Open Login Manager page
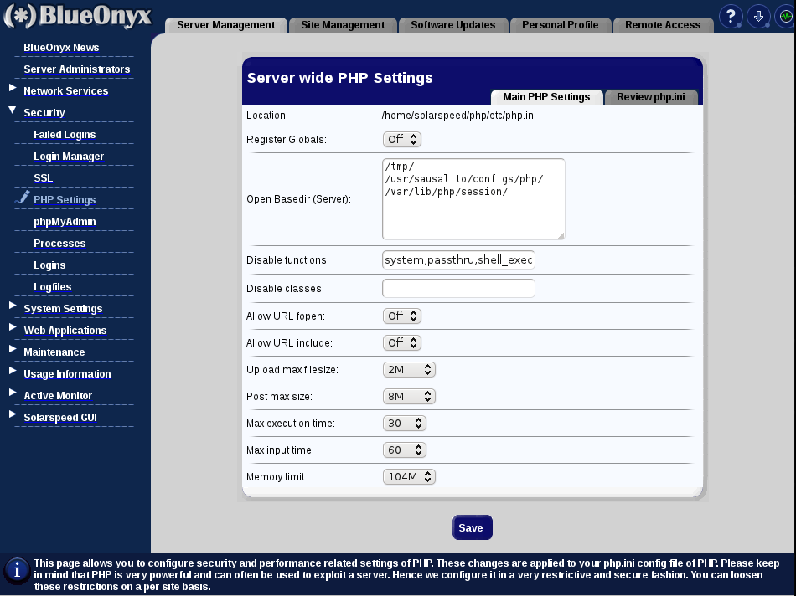Image resolution: width=796 pixels, height=596 pixels. 69,157
